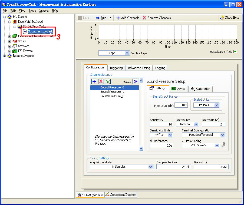Click the Rate (Hz) field
The height and width of the screenshot is (205, 244).
pyautogui.click(x=211, y=167)
